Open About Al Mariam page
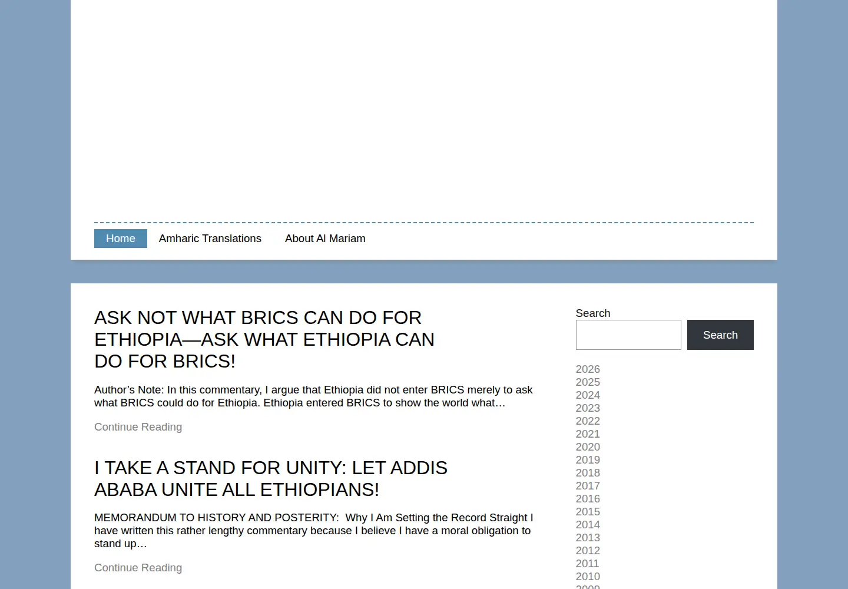This screenshot has height=589, width=848. (x=325, y=239)
